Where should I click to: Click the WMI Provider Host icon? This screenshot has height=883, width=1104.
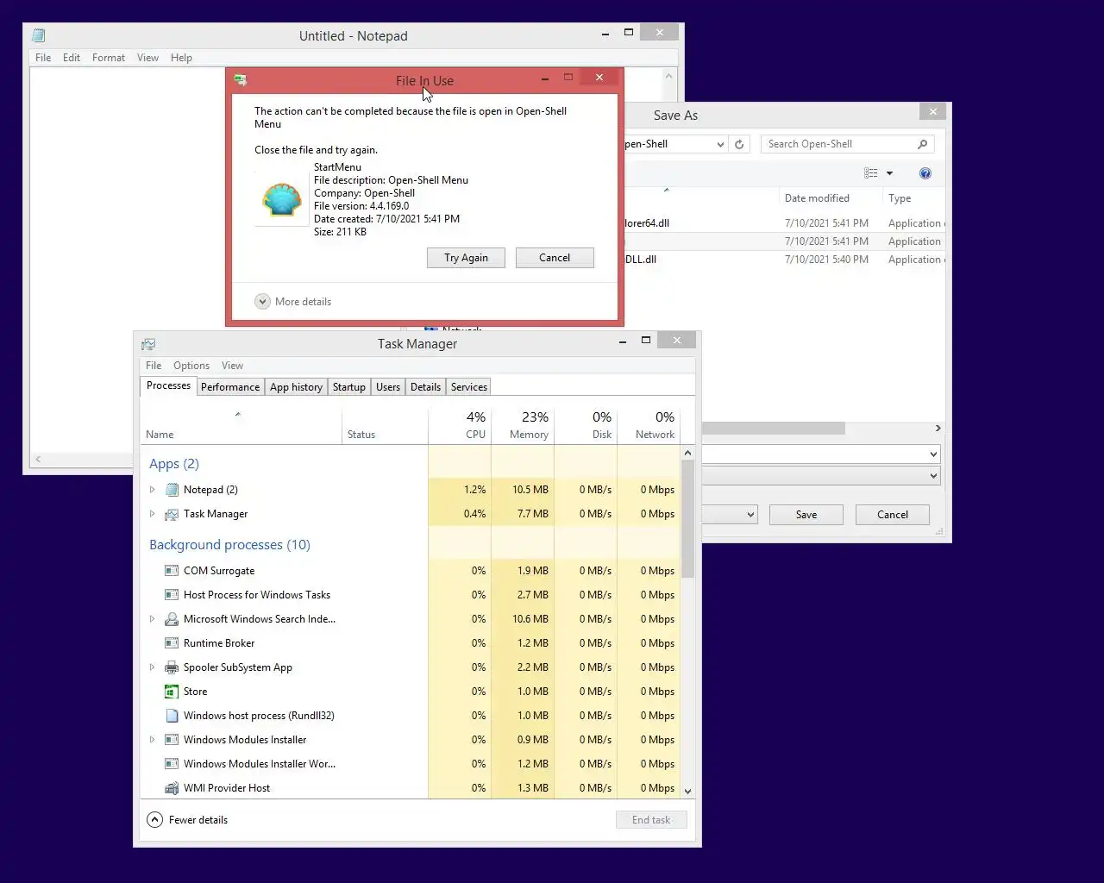(x=172, y=787)
